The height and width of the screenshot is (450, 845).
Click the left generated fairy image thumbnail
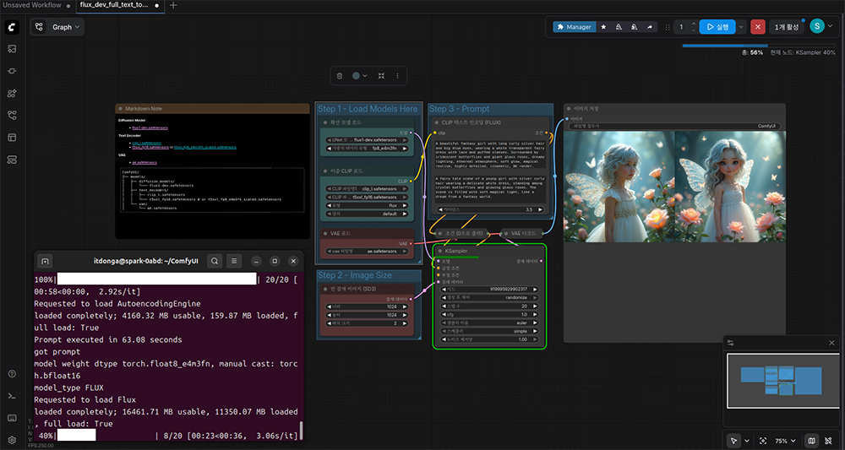(x=619, y=187)
